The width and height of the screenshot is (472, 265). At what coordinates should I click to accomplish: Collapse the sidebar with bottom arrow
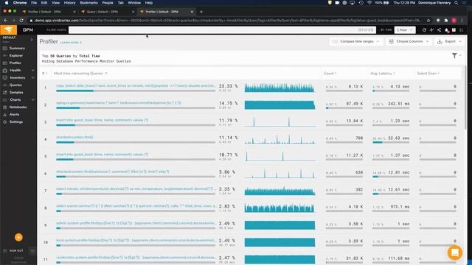(32, 250)
